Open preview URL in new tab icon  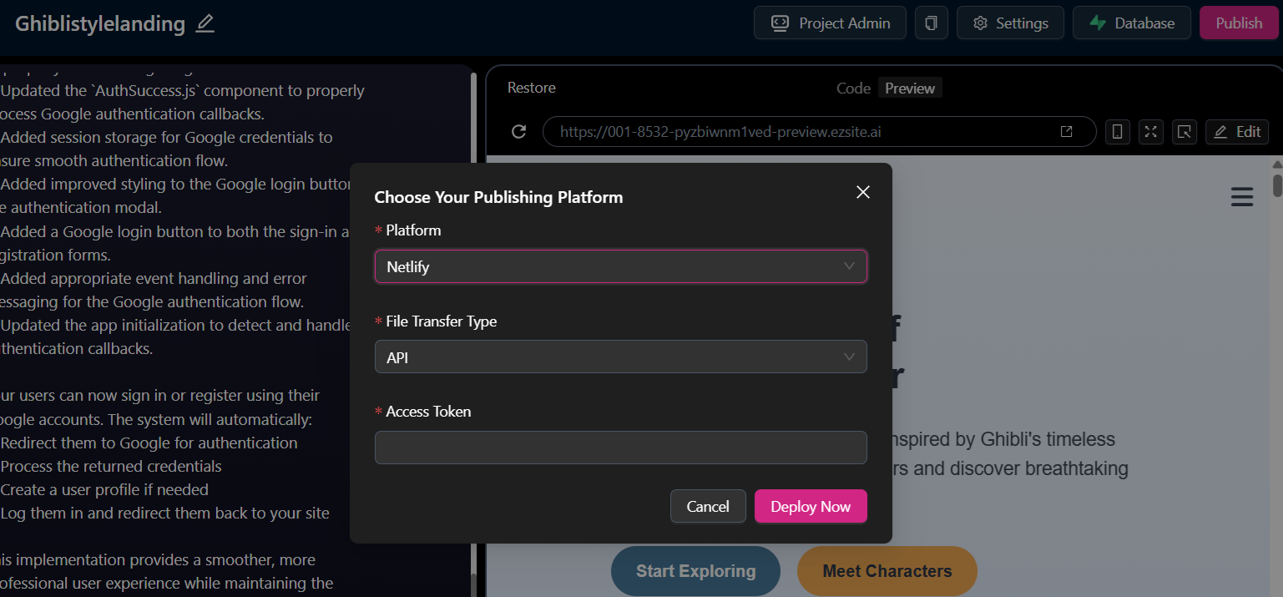pyautogui.click(x=1066, y=132)
